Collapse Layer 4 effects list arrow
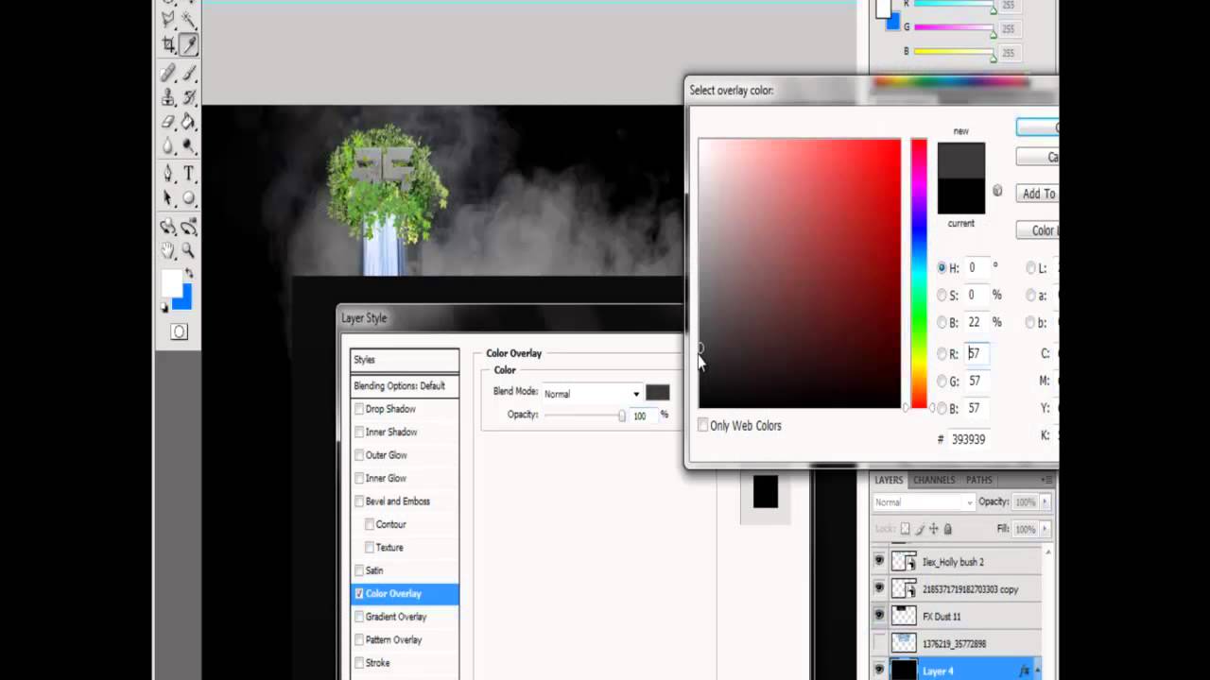 (1037, 671)
